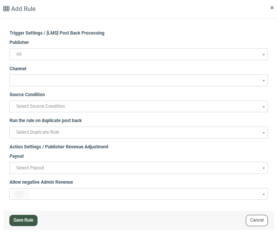Open the Publisher dropdown showing All
This screenshot has height=234, width=278.
click(x=135, y=54)
